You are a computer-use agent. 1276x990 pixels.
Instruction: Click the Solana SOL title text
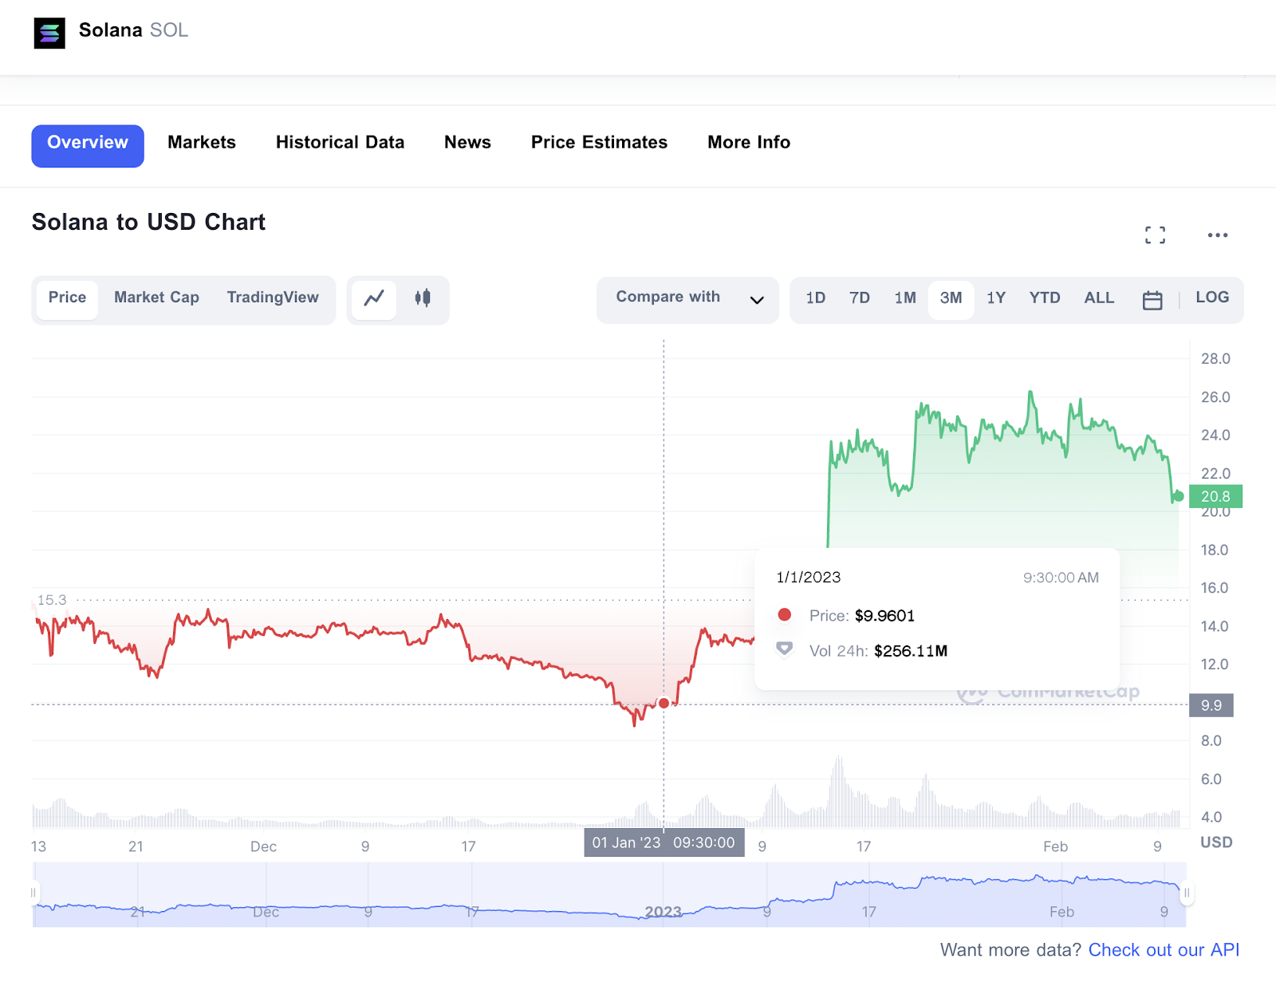[133, 30]
